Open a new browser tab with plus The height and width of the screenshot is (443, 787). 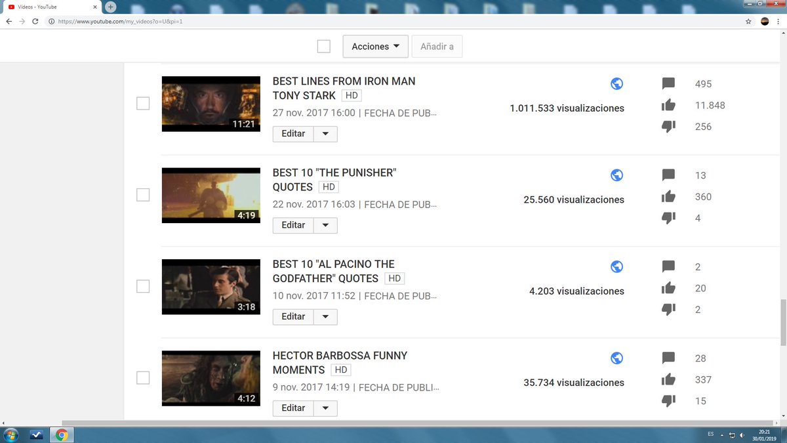(x=110, y=7)
